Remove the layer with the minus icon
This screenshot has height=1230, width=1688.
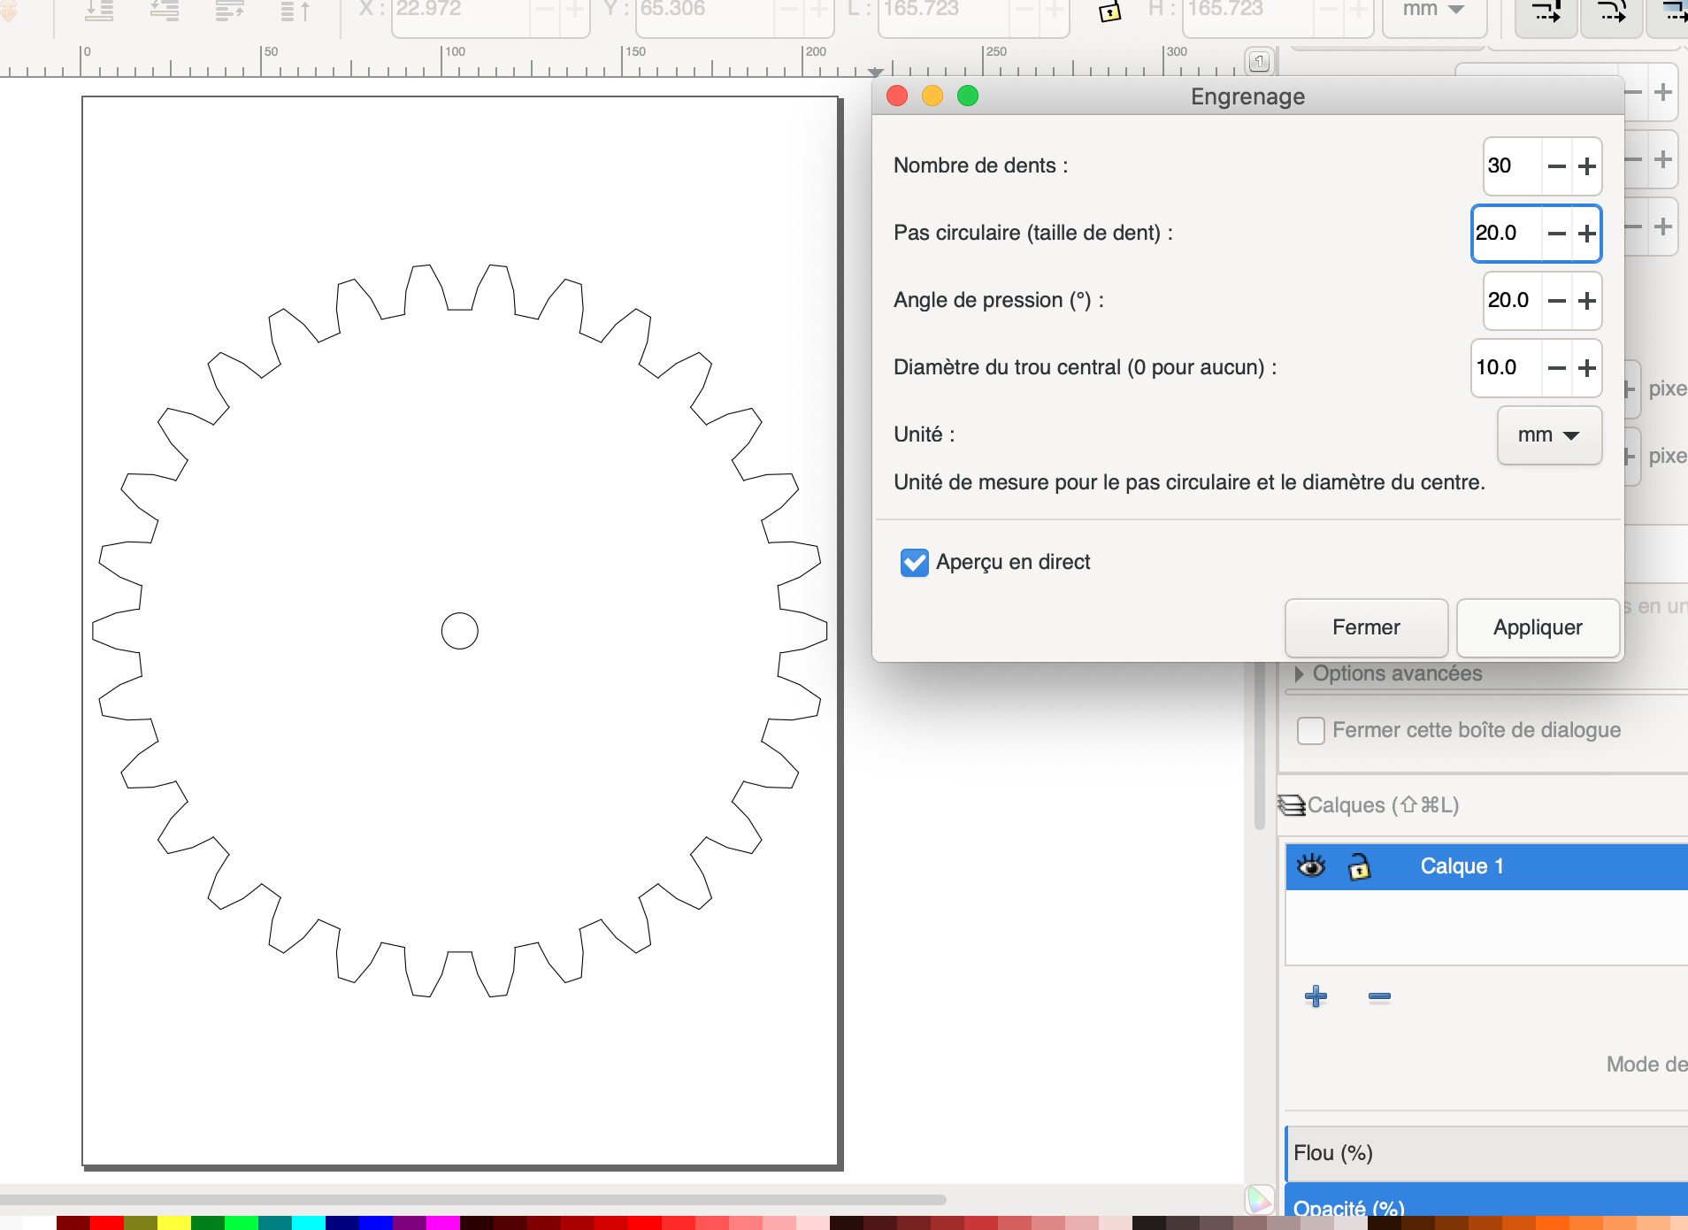click(x=1378, y=996)
